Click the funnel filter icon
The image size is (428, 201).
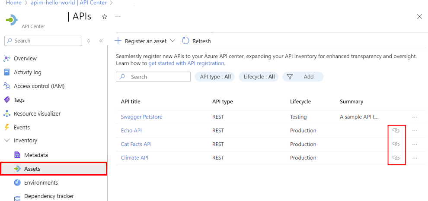pyautogui.click(x=290, y=77)
